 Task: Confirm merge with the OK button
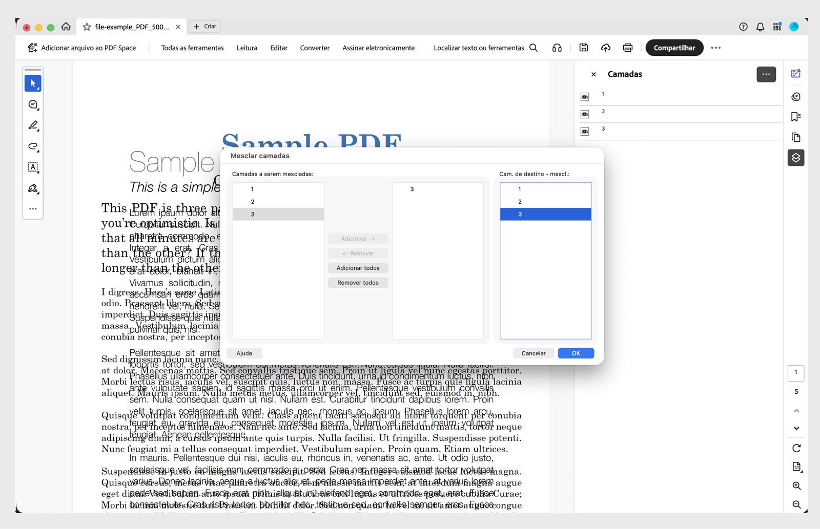pos(576,353)
